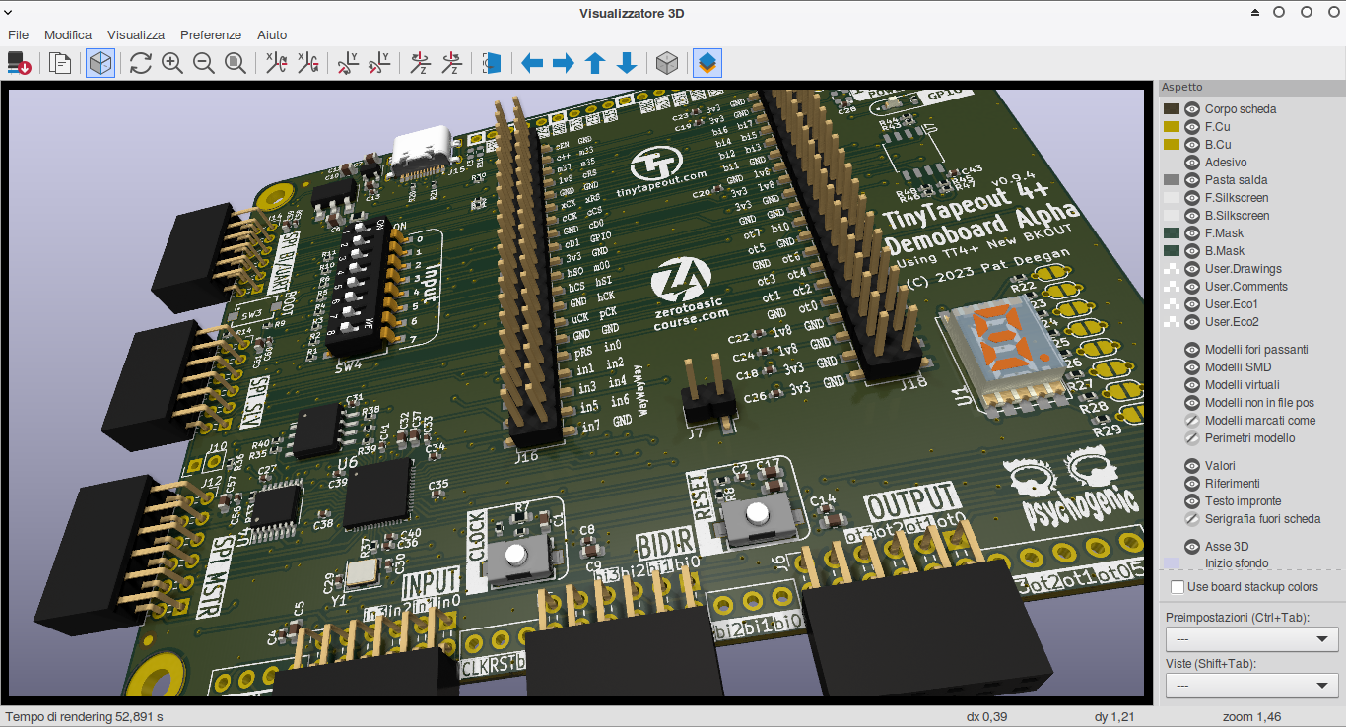Toggle visibility of Modelli SMD
This screenshot has height=727, width=1346.
point(1191,367)
